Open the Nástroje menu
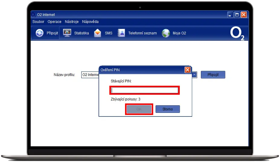The height and width of the screenshot is (162, 280). [72, 22]
